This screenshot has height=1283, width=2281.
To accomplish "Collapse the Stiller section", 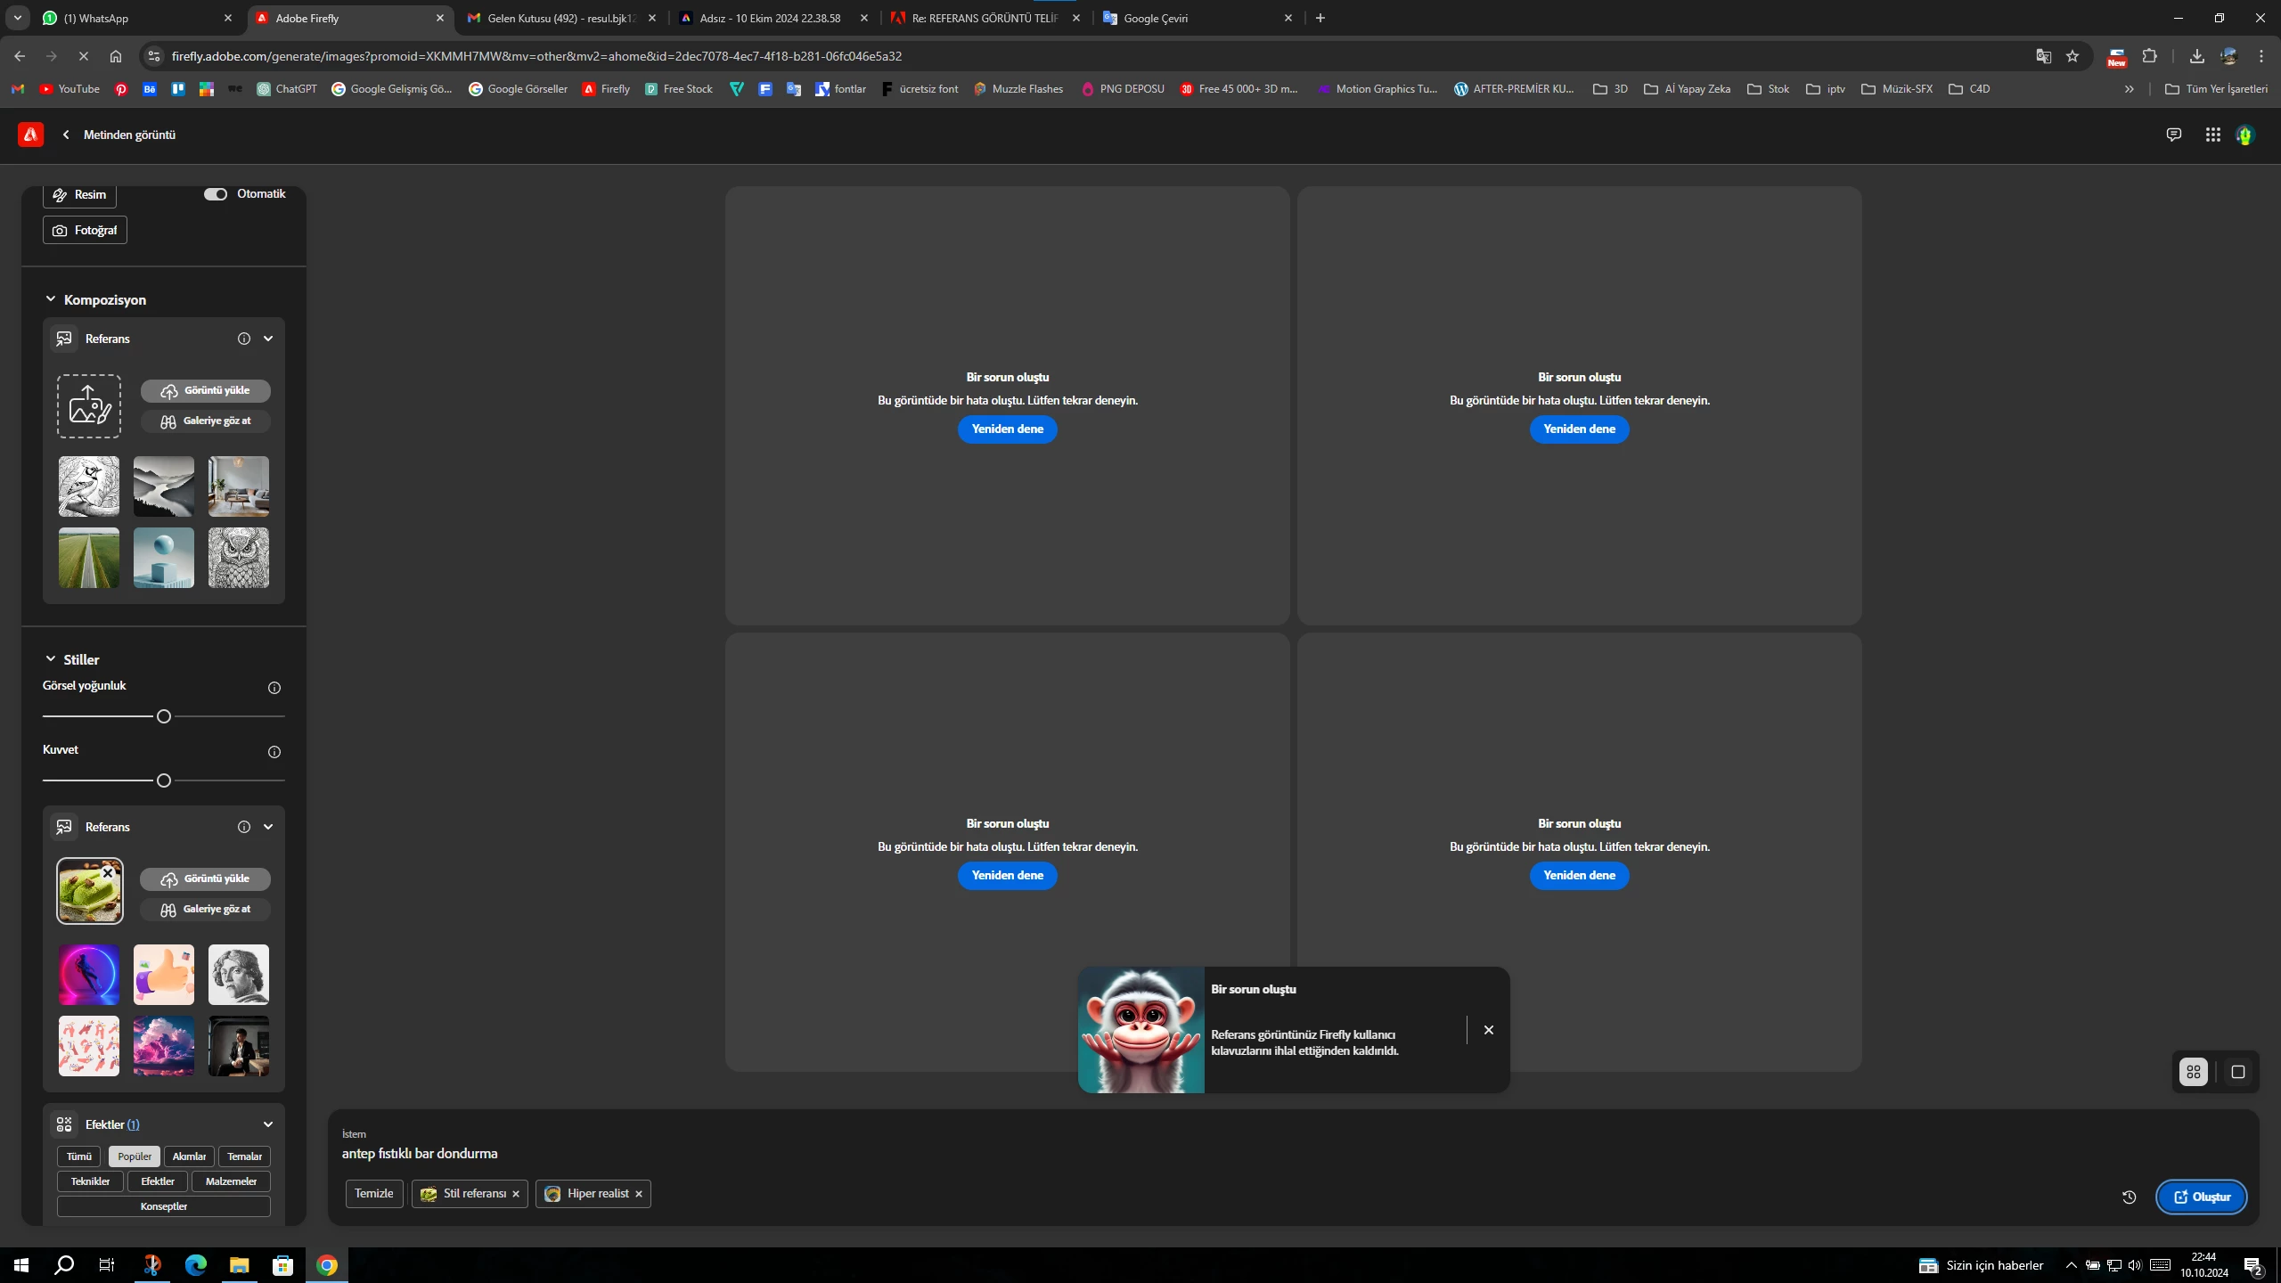I will coord(51,659).
